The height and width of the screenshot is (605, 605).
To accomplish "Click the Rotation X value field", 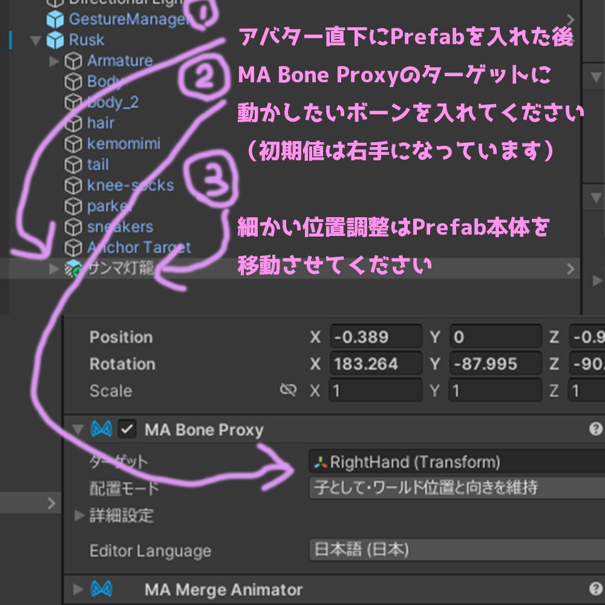I will pyautogui.click(x=375, y=364).
